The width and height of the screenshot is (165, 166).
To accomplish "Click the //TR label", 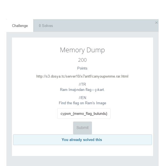I will coord(82,84).
